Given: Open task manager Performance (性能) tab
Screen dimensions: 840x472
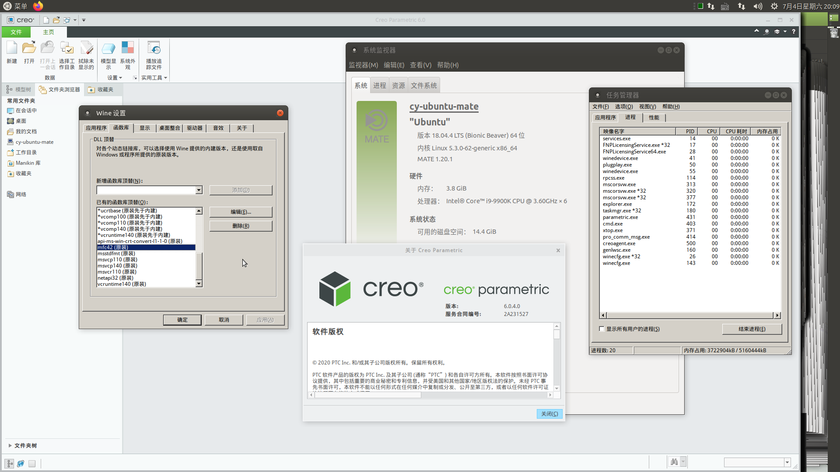Looking at the screenshot, I should click(654, 118).
